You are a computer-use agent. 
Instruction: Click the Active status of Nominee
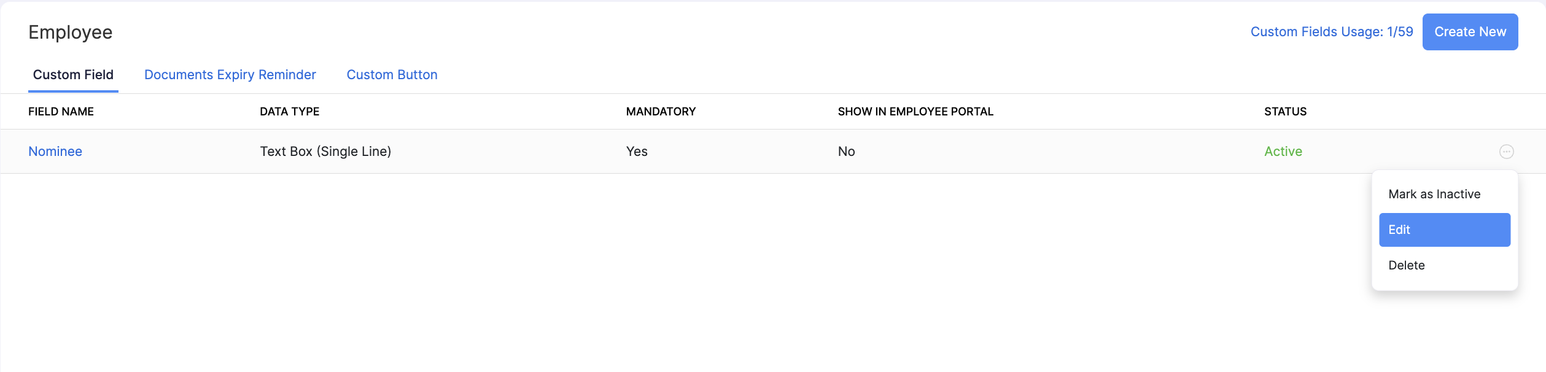1283,152
